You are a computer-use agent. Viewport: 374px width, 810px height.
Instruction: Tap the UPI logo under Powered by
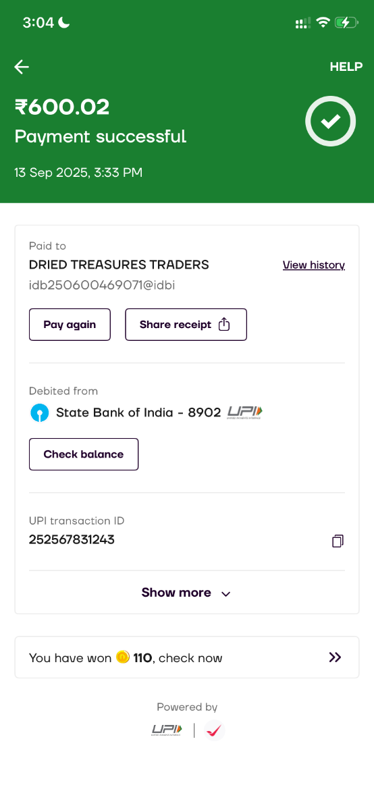click(167, 730)
